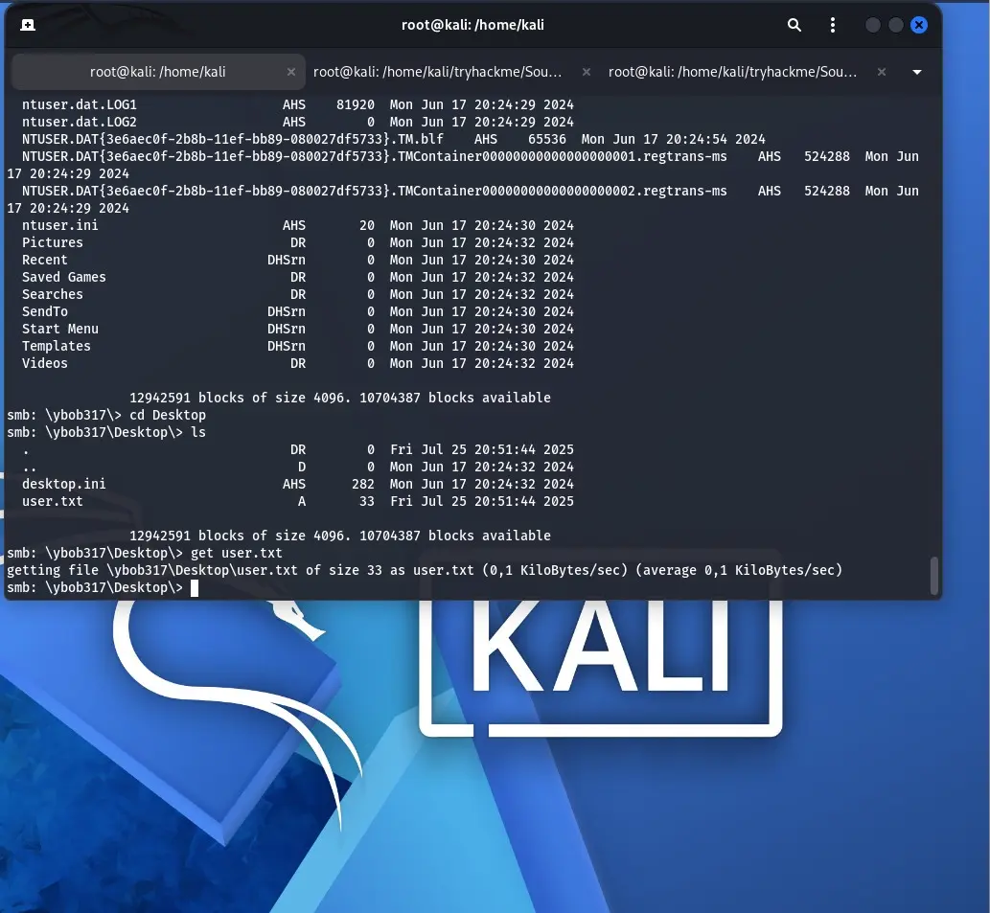Close the second tryhackme tab
The image size is (990, 913).
[x=587, y=72]
